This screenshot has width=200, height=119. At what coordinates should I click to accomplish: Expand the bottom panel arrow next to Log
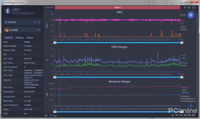tap(46, 116)
